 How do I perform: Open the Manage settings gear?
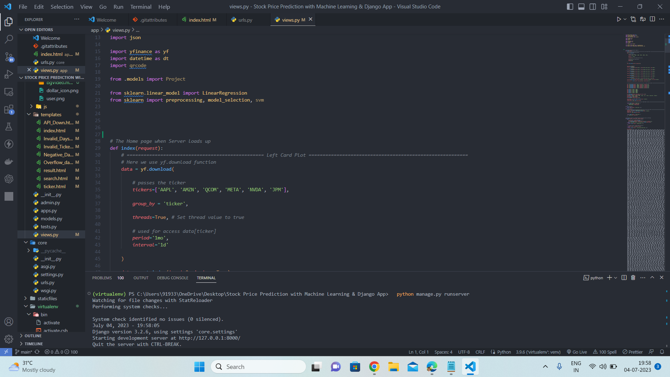click(x=9, y=339)
